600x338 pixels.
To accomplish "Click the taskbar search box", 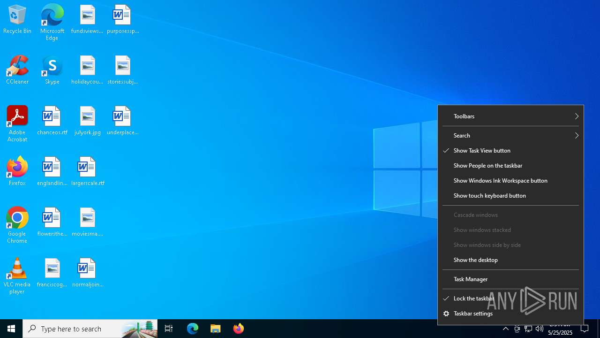I will coord(90,329).
